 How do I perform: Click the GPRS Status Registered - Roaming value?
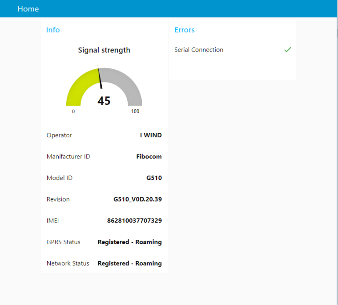[129, 242]
